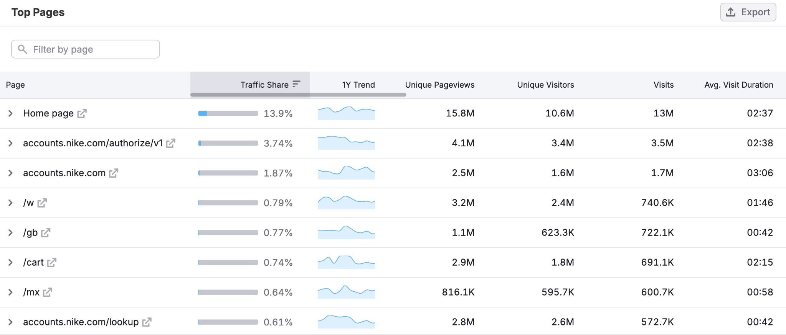786x335 pixels.
Task: Click the Page column header
Action: (x=15, y=85)
